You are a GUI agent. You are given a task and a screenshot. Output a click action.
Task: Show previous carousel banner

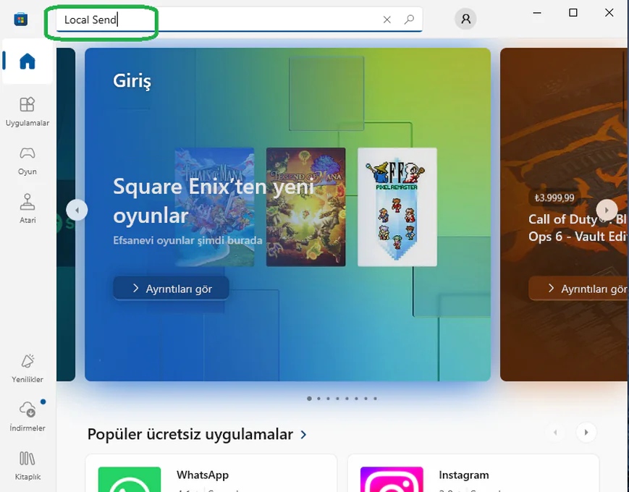point(77,210)
